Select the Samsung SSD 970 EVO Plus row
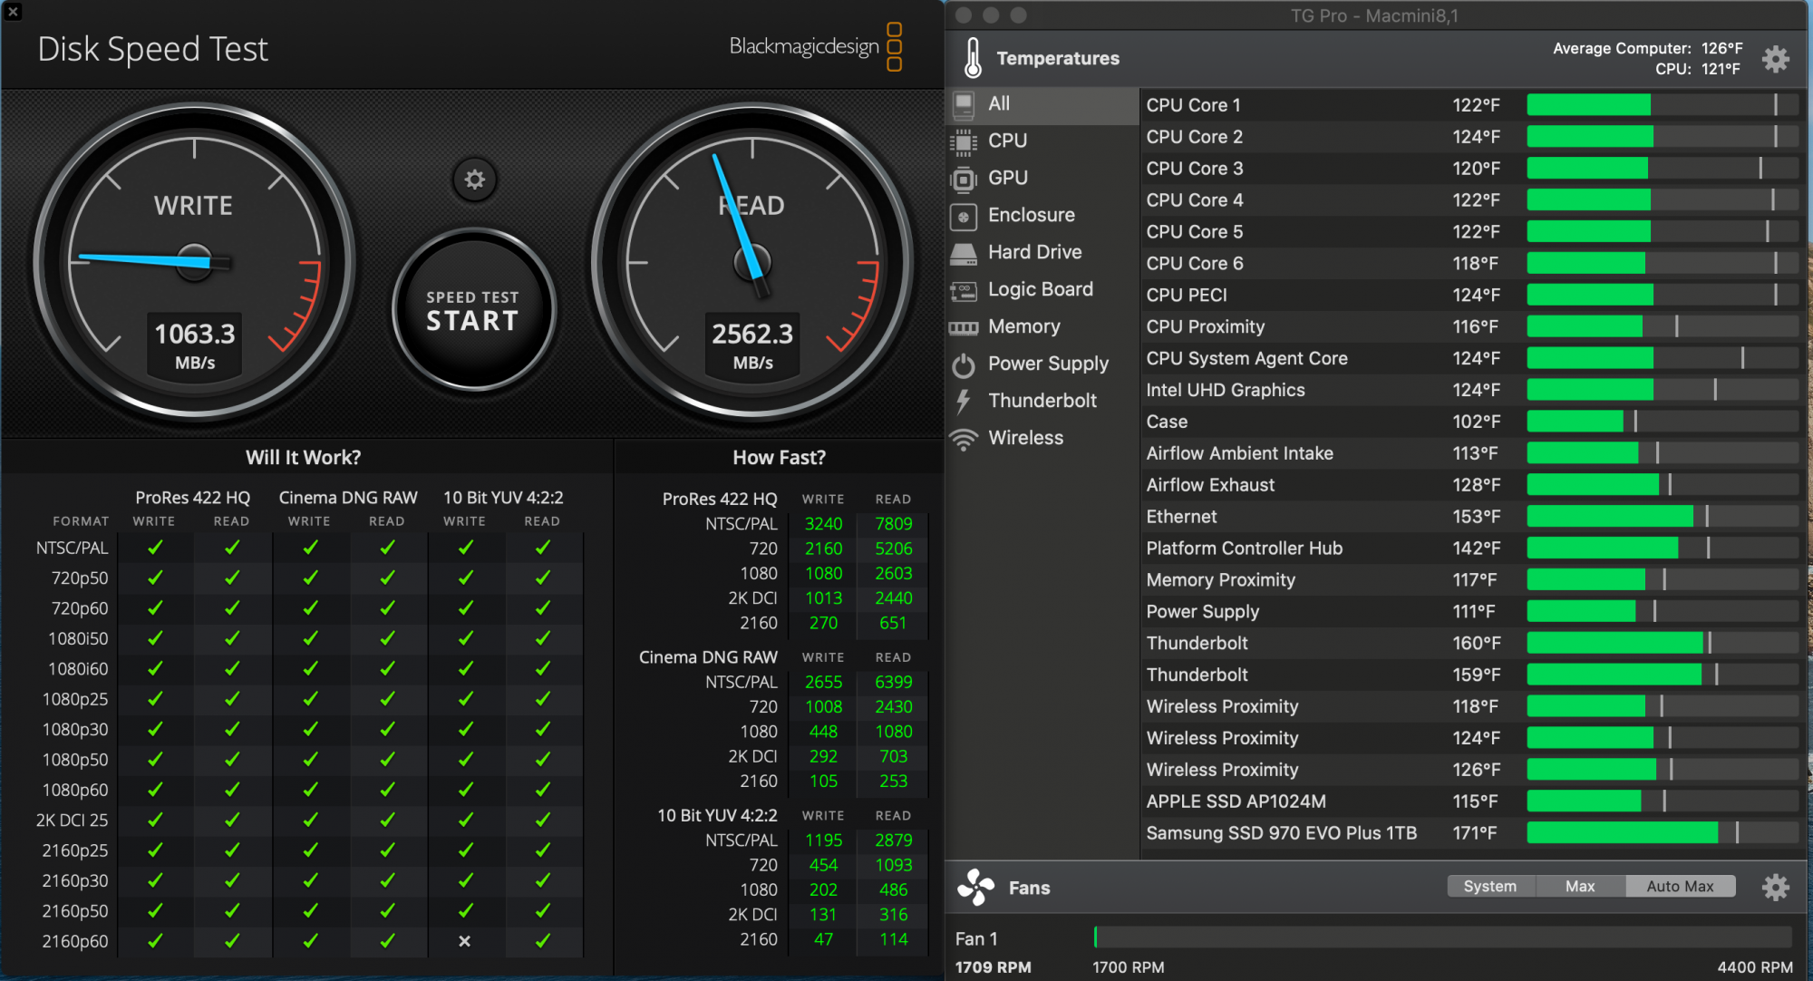 [1471, 833]
